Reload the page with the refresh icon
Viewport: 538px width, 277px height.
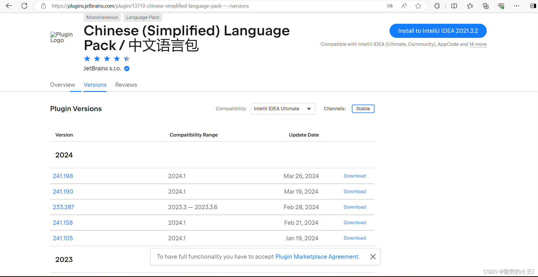pyautogui.click(x=24, y=6)
